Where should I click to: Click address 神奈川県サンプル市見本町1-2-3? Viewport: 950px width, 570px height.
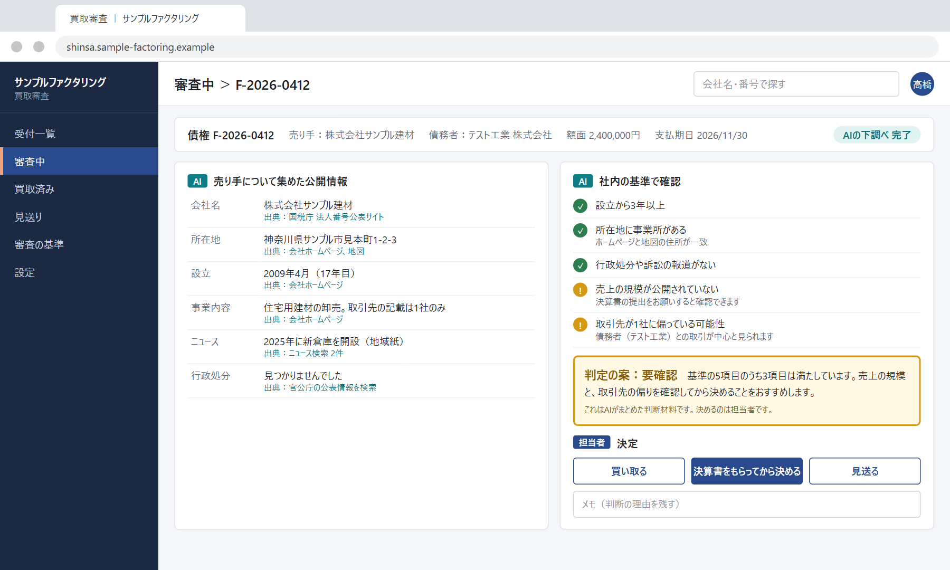click(x=330, y=240)
